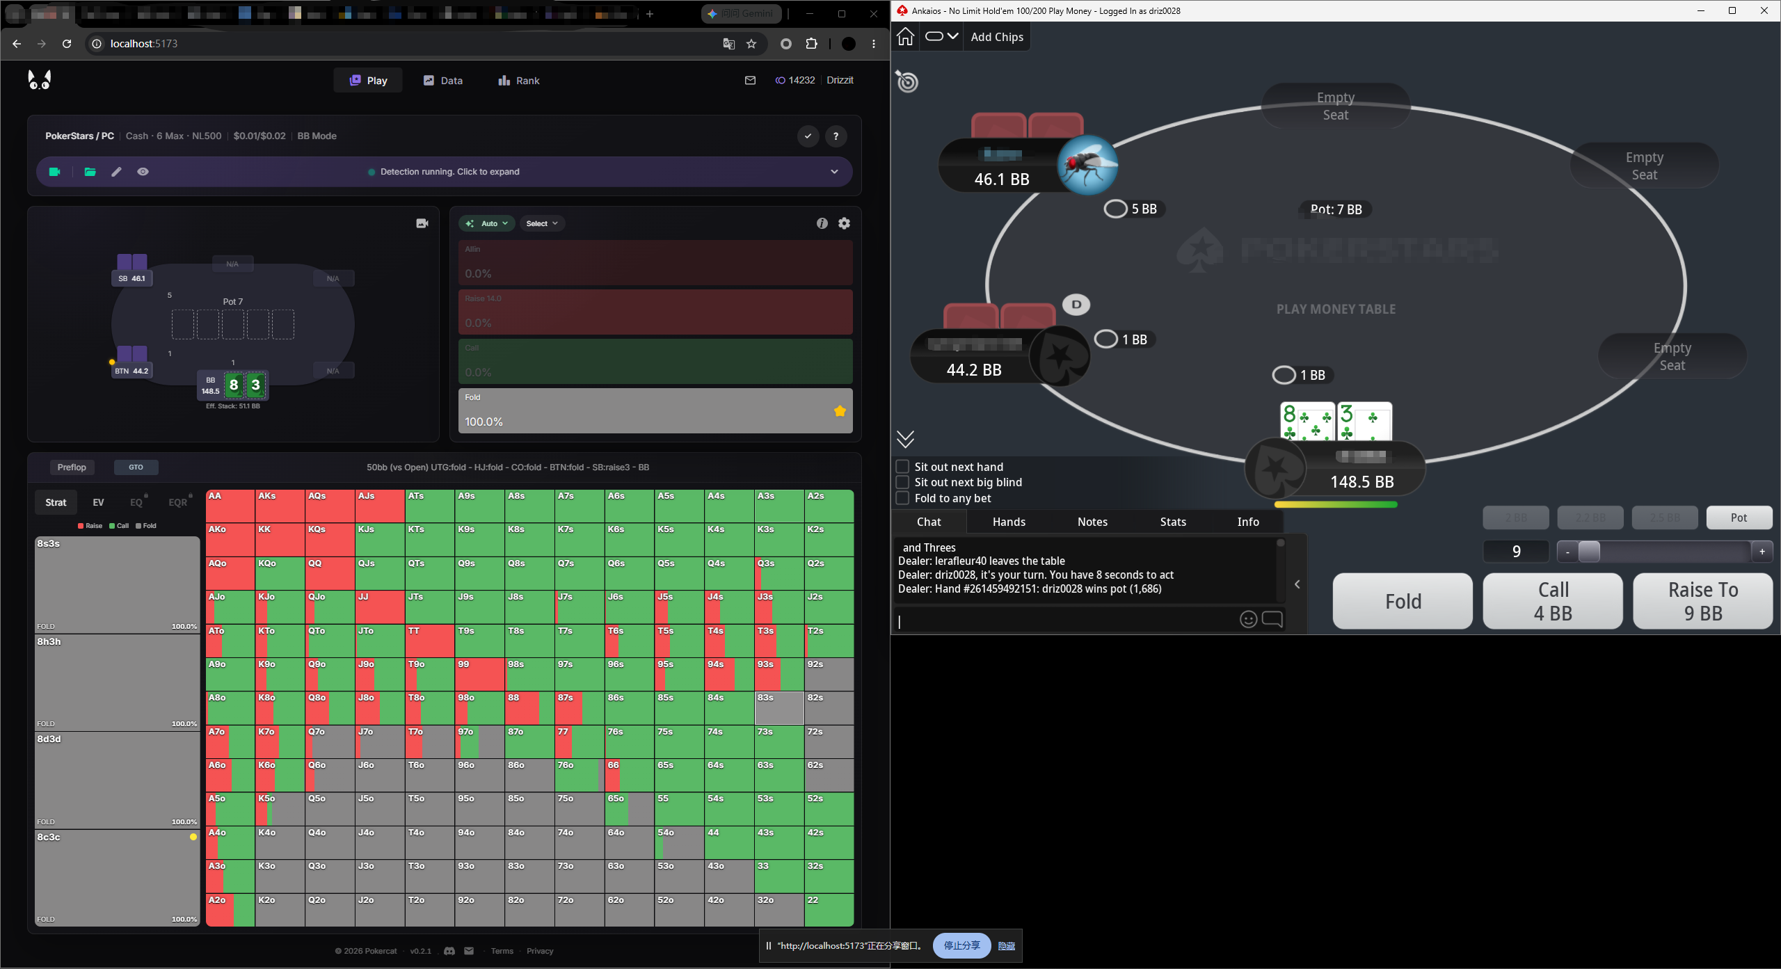Select the Strat tab
Image resolution: width=1781 pixels, height=969 pixels.
coord(56,502)
